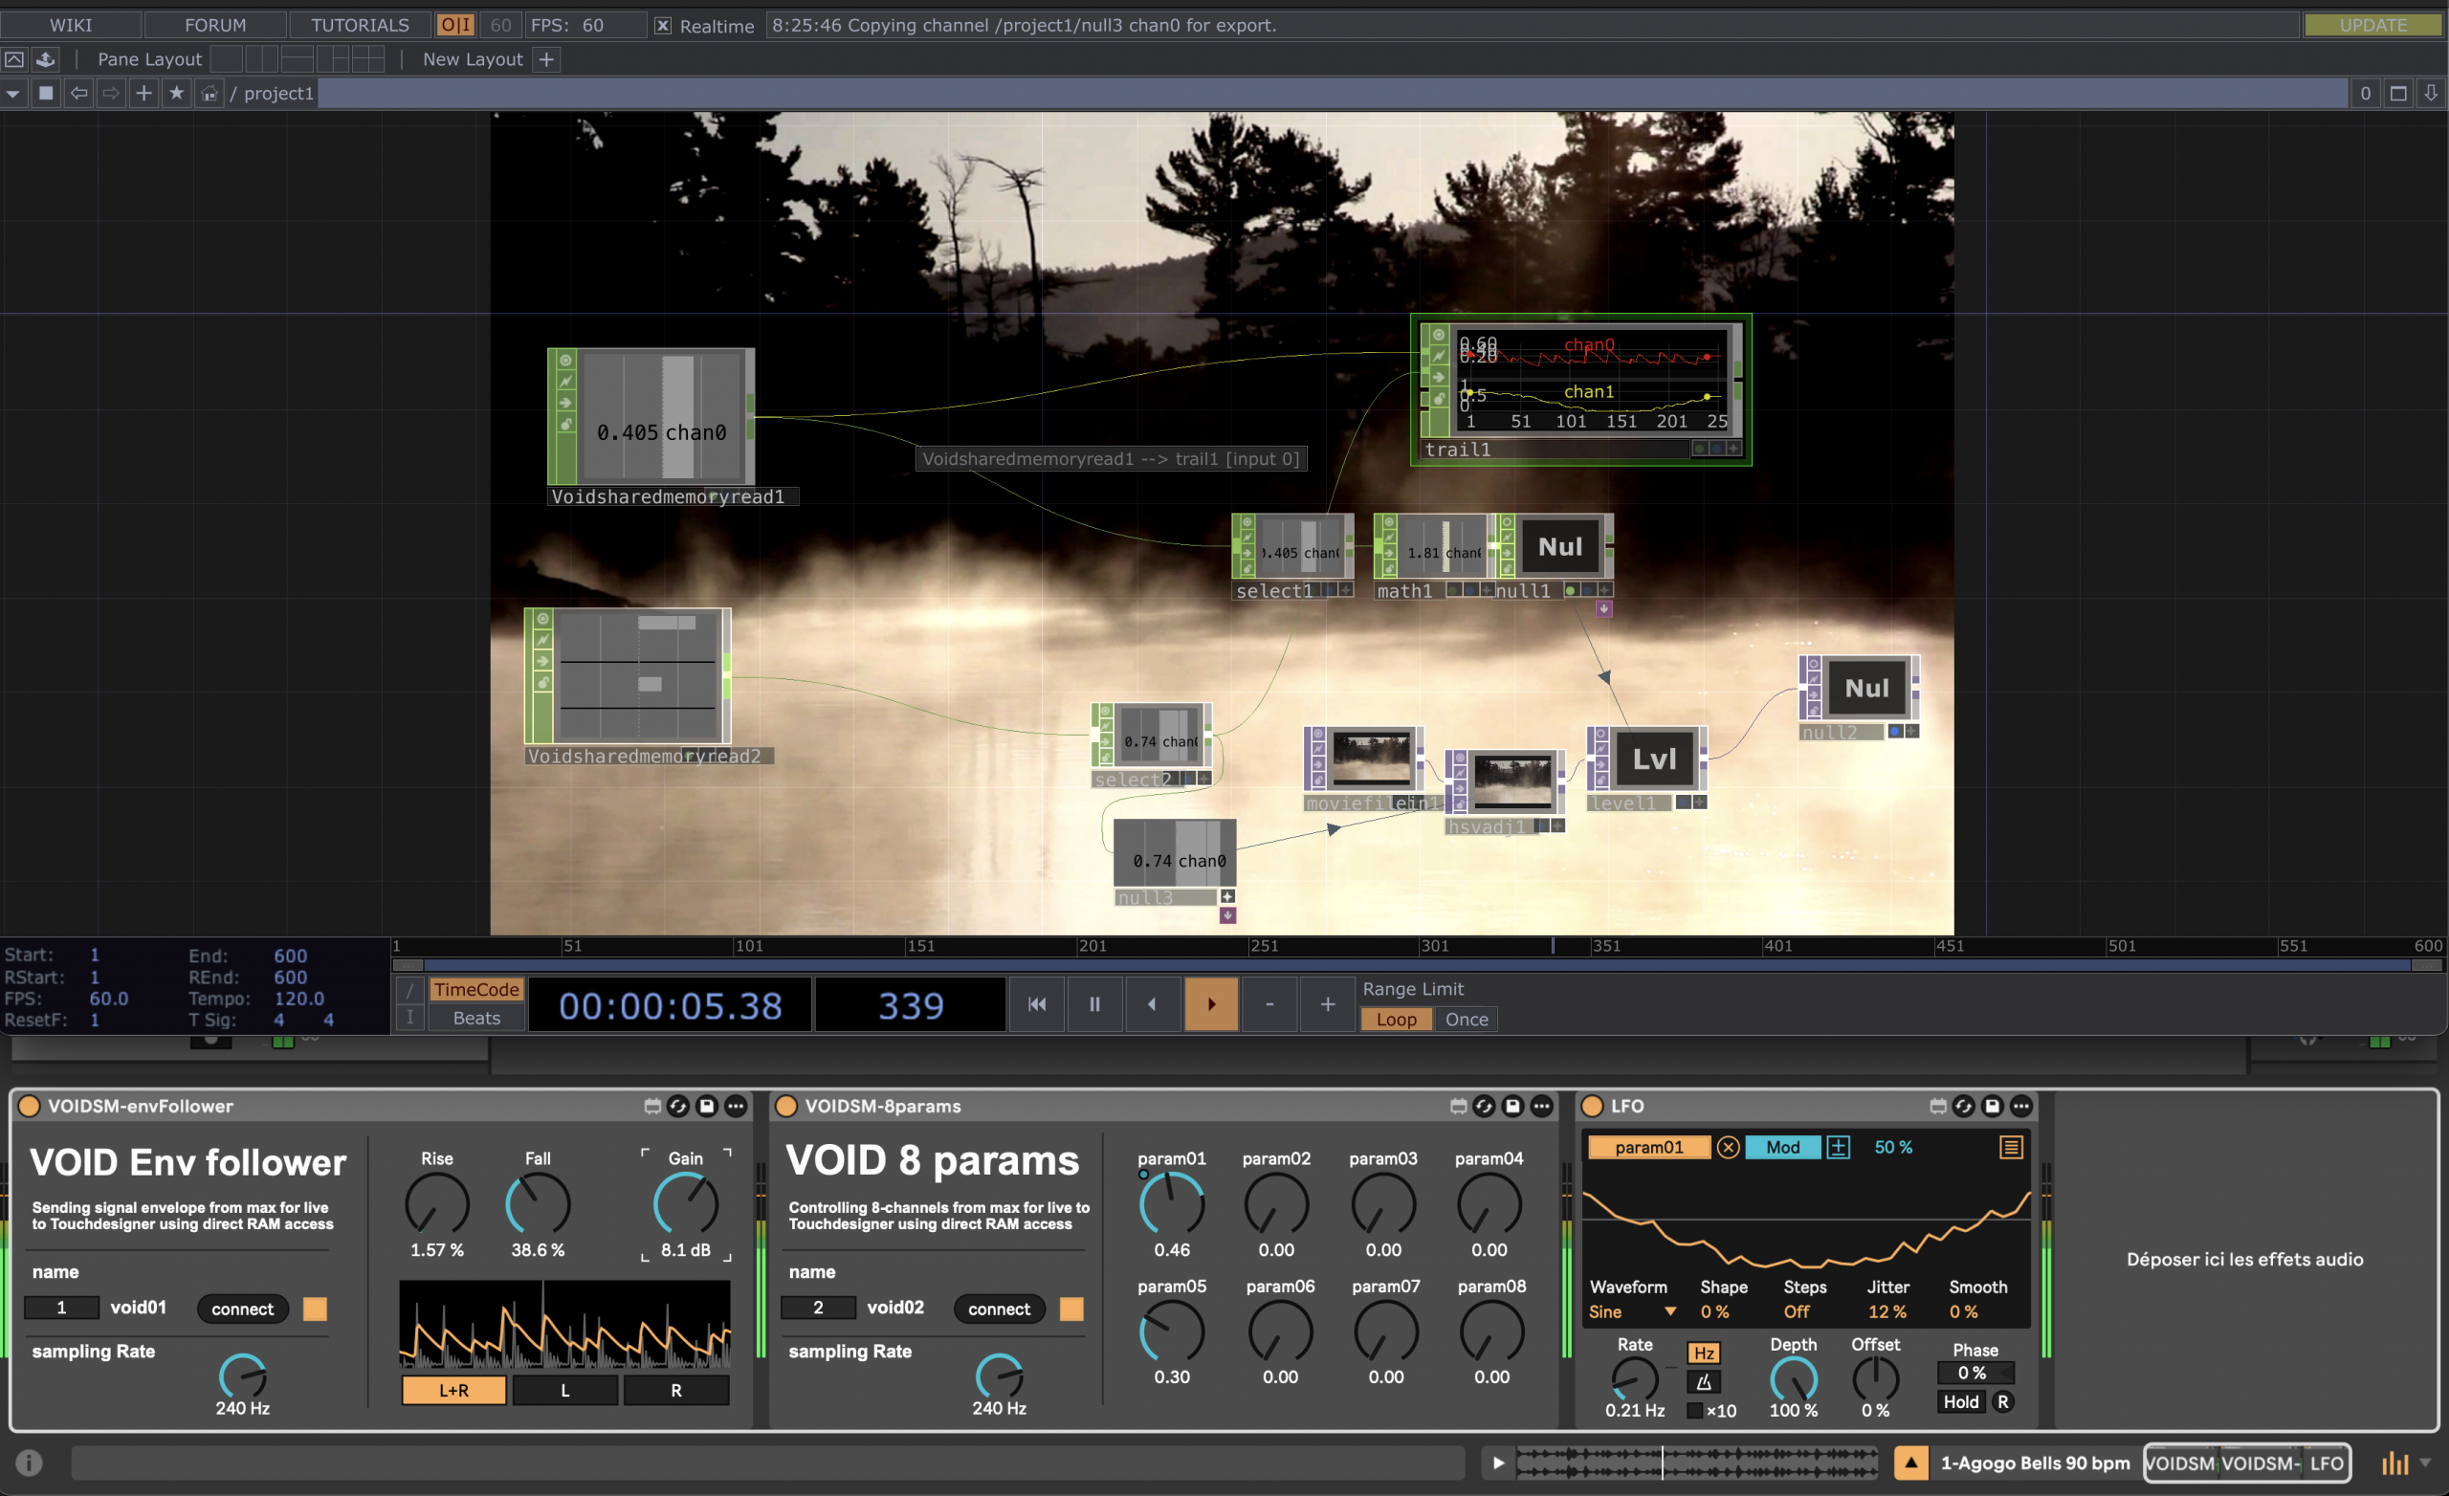Open the TUTORIALS menu
Image resolution: width=2449 pixels, height=1496 pixels.
point(360,25)
